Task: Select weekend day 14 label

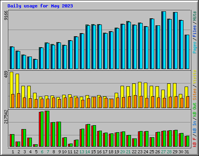Action: (87, 152)
